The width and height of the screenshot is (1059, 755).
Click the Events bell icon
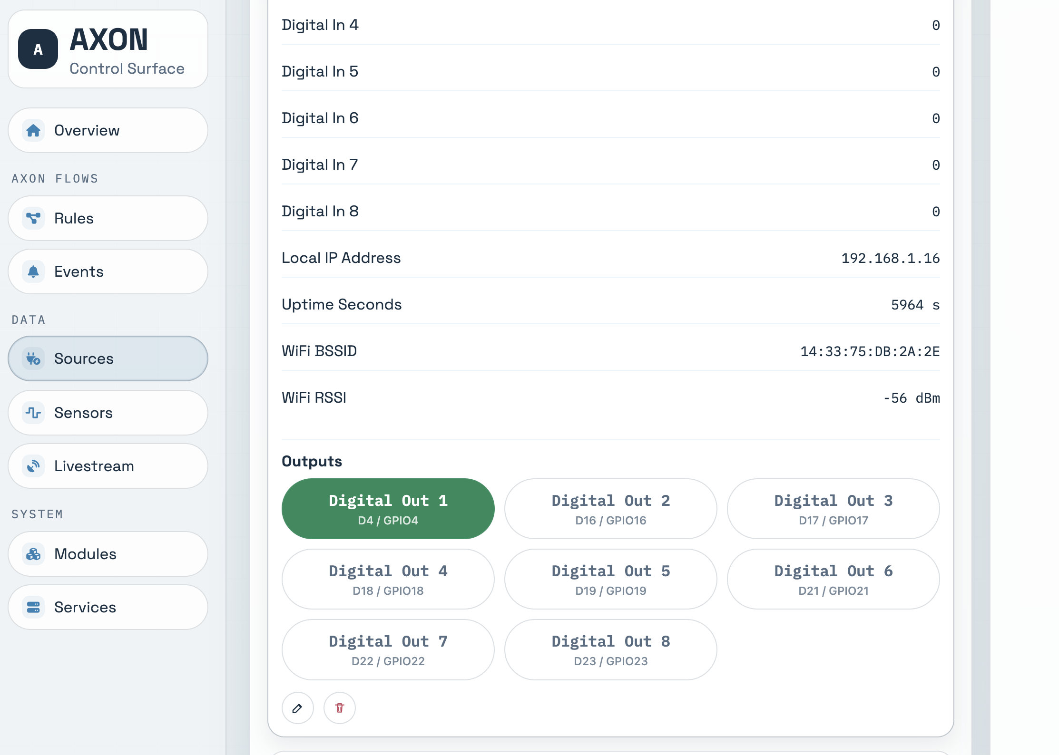pyautogui.click(x=33, y=271)
